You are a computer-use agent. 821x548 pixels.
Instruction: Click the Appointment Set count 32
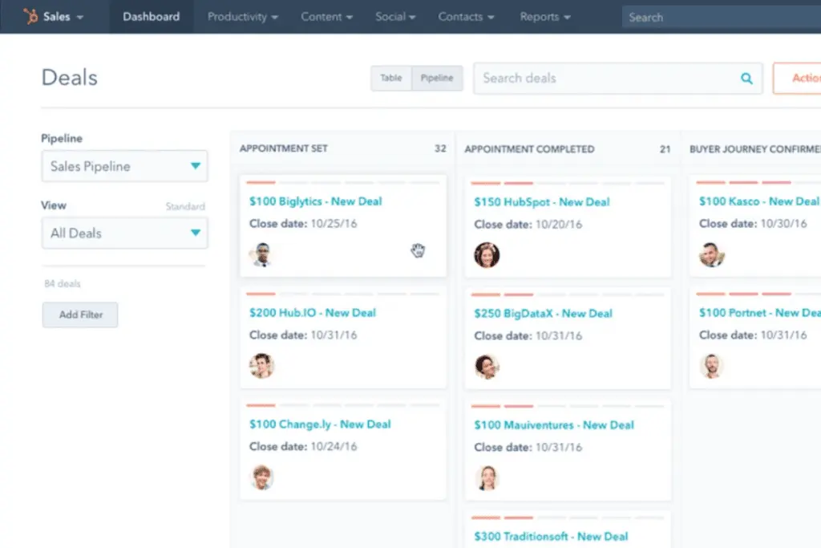pyautogui.click(x=440, y=148)
